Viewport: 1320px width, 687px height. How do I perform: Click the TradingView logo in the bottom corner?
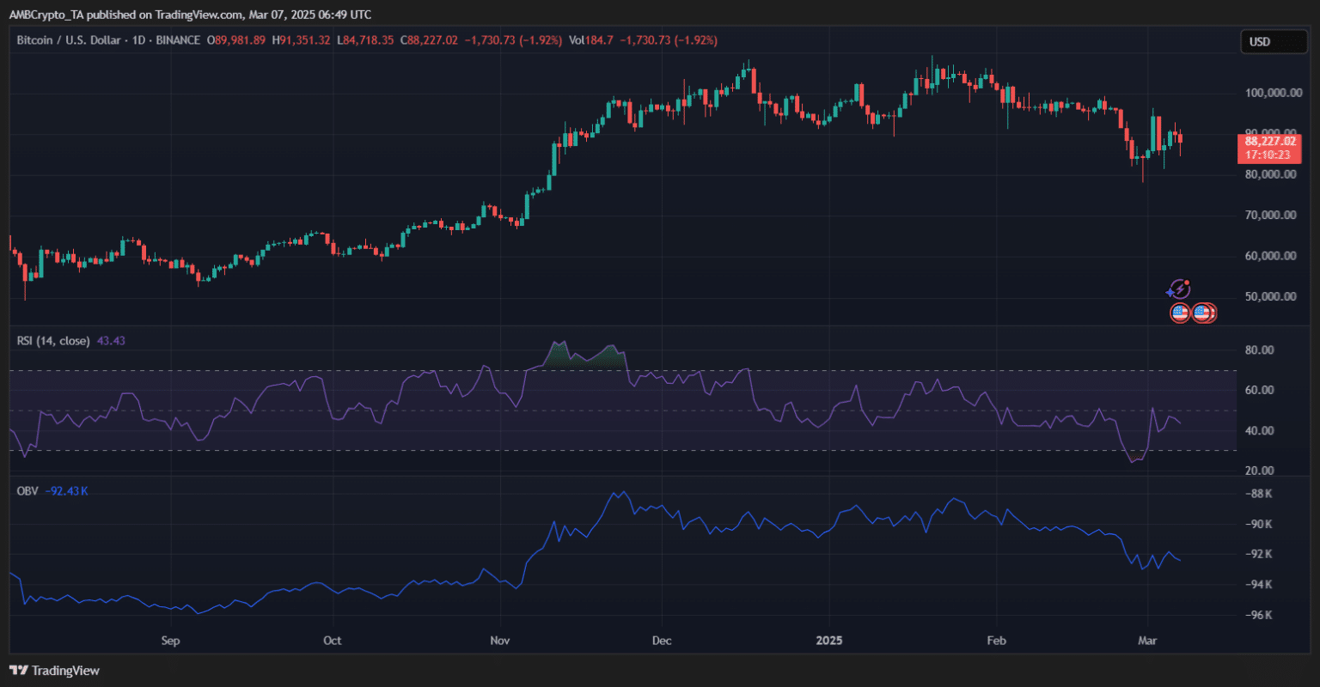54,671
